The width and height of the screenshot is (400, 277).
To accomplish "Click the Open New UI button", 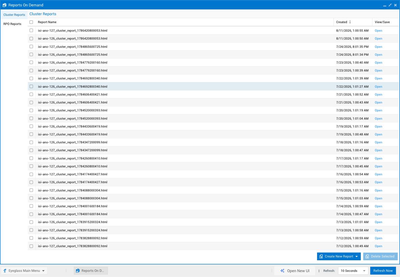I will 295,271.
